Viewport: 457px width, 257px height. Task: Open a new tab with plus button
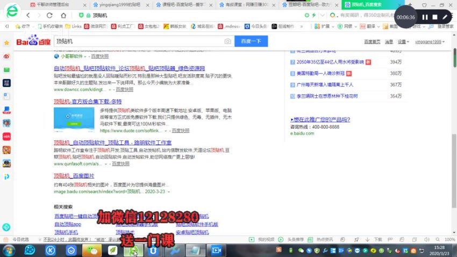(x=410, y=5)
